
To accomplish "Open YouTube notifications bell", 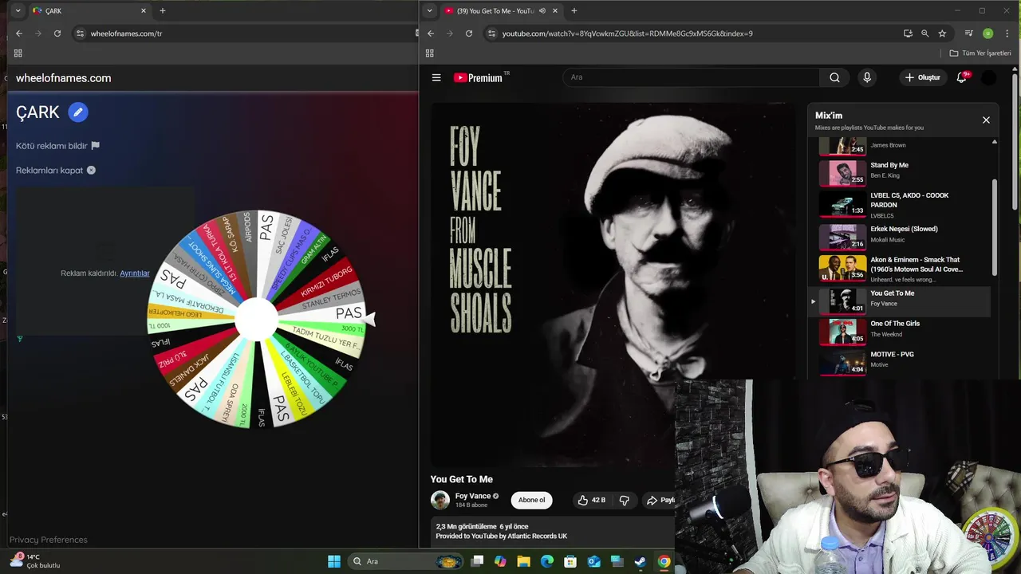I will pyautogui.click(x=961, y=77).
